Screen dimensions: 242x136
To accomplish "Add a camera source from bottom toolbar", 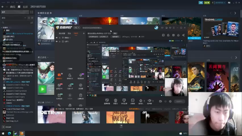I will (x=116, y=102).
